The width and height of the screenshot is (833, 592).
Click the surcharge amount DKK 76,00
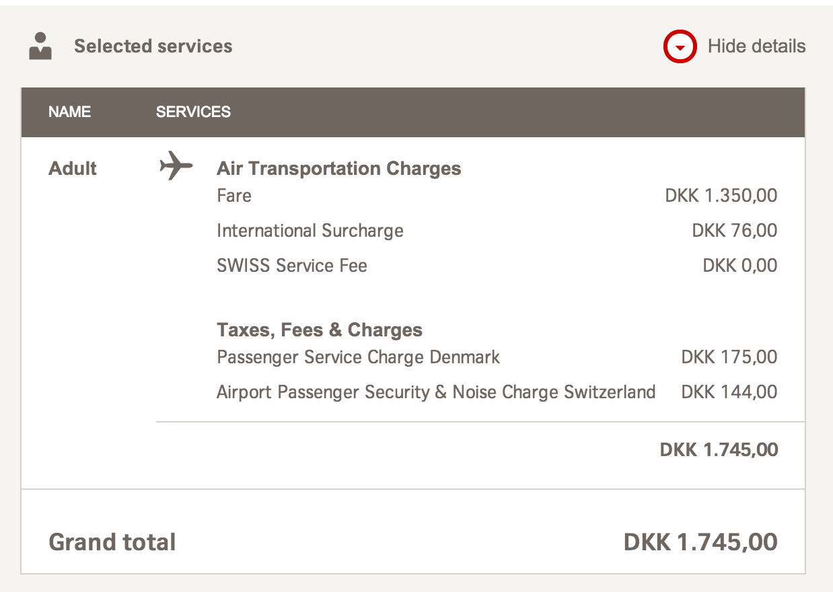(x=734, y=231)
